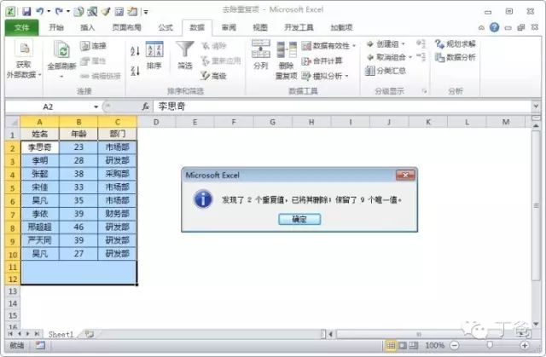Click the Select All corner button
546x357 pixels.
pos(13,122)
